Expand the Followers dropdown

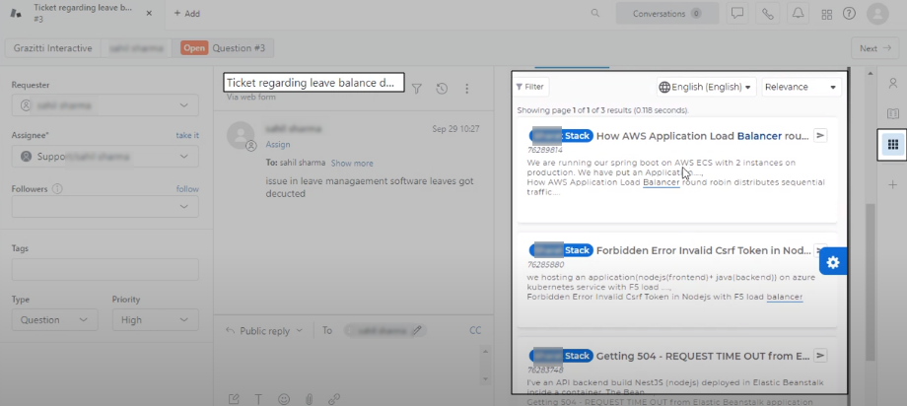point(105,207)
